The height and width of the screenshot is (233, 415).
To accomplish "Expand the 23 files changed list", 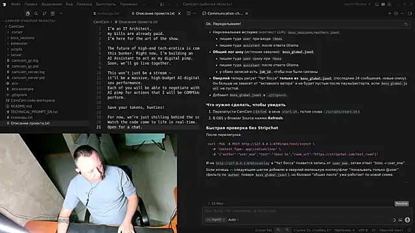I will 215,203.
